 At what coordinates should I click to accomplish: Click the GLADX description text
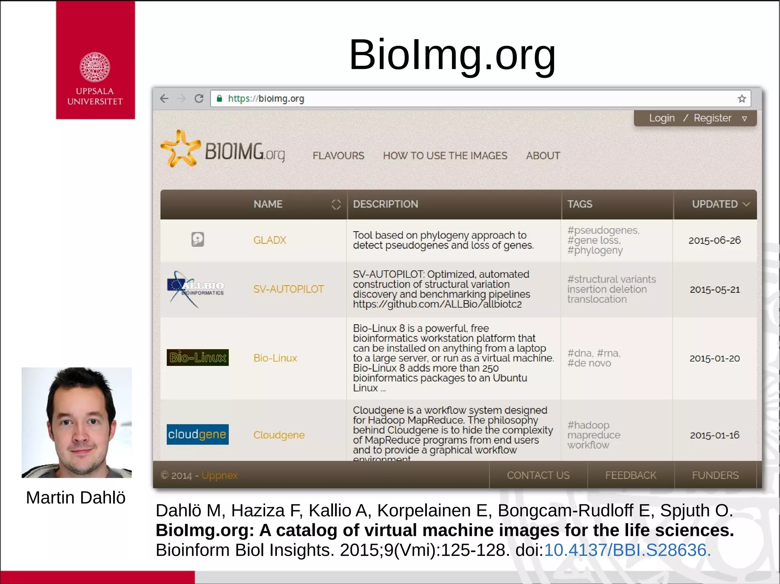pos(443,240)
